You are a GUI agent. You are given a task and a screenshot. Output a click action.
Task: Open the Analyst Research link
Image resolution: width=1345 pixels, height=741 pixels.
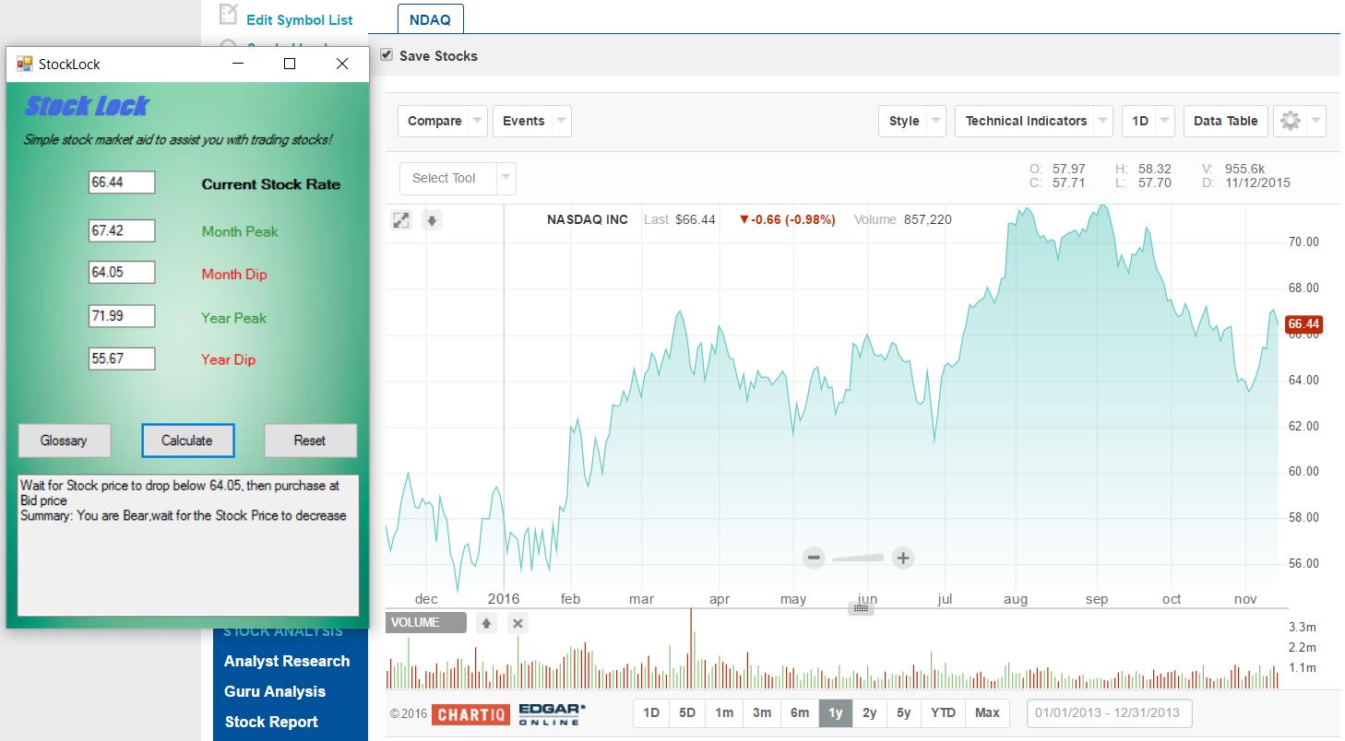pyautogui.click(x=287, y=661)
